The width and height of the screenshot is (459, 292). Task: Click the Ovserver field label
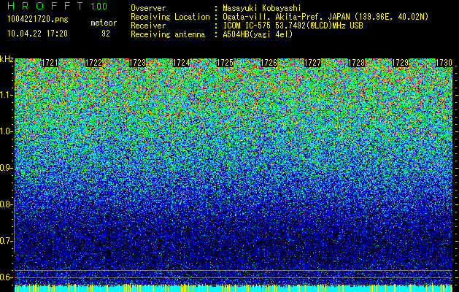[x=148, y=8]
